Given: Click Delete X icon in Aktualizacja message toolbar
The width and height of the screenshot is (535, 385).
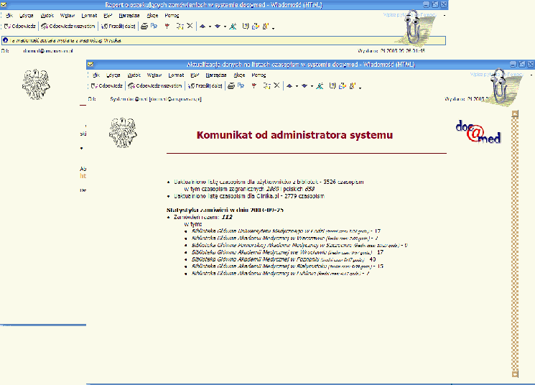Looking at the screenshot, I should pyautogui.click(x=276, y=85).
